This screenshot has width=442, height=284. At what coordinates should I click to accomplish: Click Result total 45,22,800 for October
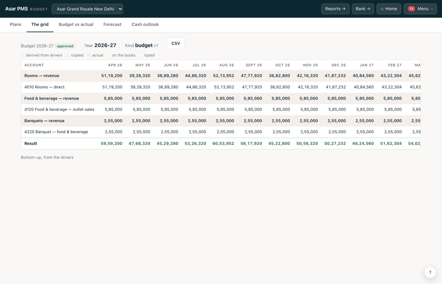(x=279, y=143)
